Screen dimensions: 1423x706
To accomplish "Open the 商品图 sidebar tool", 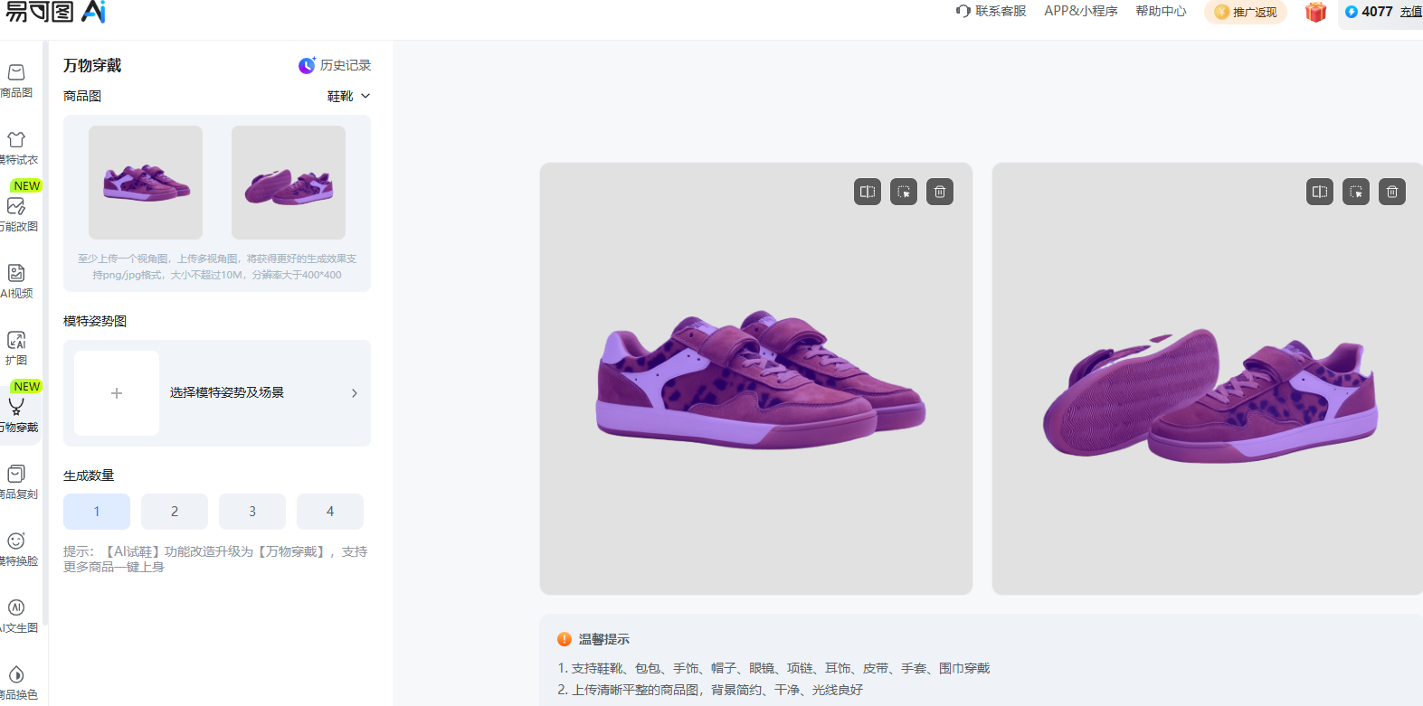I will click(x=16, y=80).
